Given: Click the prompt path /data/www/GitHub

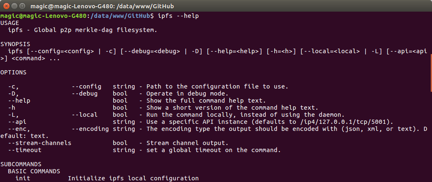Looking at the screenshot, I should (x=120, y=16).
